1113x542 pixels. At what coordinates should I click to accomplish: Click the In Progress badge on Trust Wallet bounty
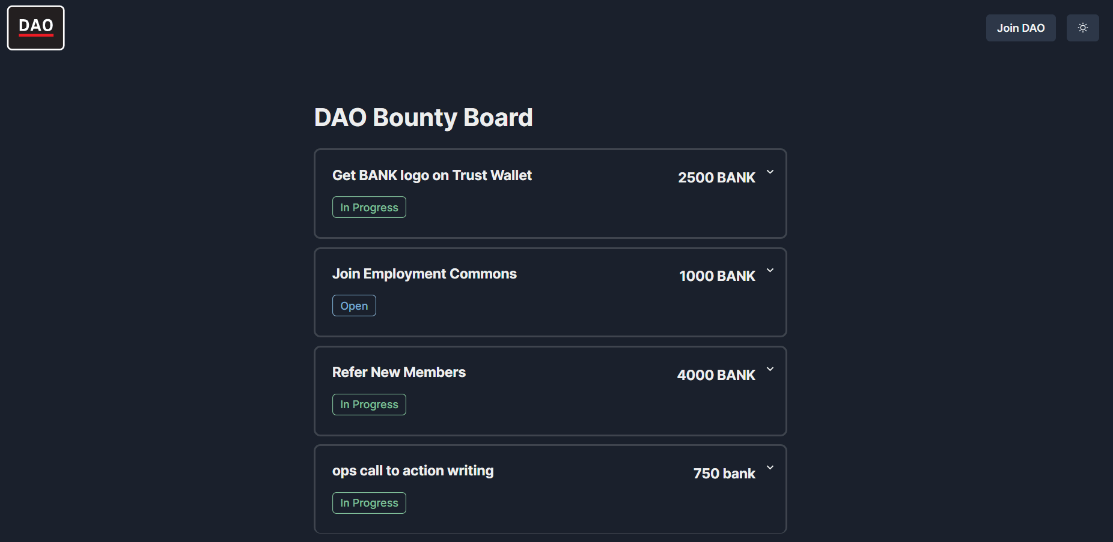click(369, 207)
